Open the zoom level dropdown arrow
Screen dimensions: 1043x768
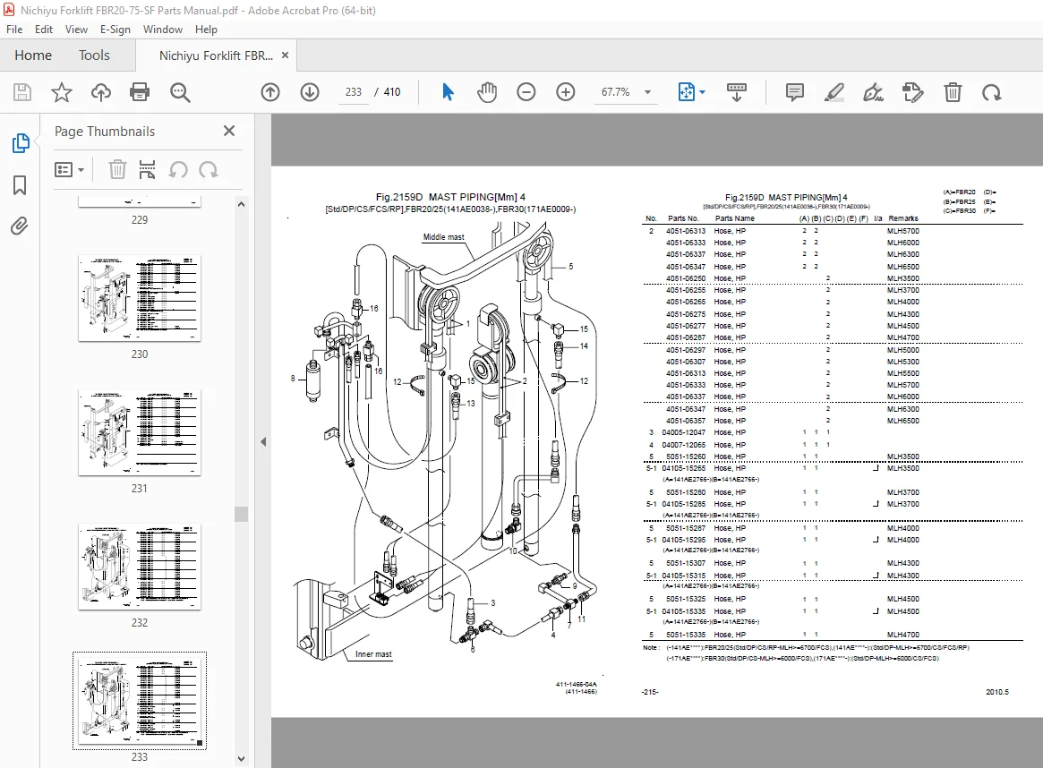click(x=647, y=92)
